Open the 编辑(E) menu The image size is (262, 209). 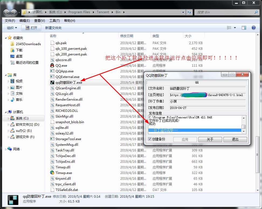[x=25, y=20]
